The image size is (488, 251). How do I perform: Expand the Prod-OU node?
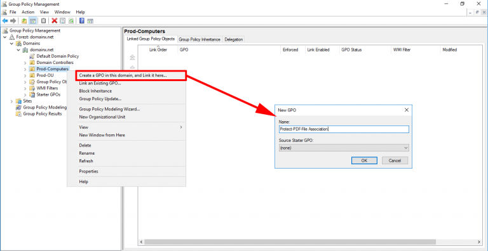[25, 75]
